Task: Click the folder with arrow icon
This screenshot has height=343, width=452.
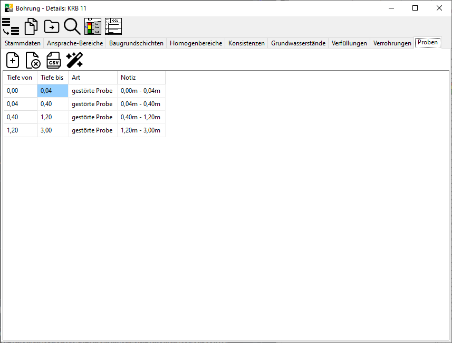Action: pyautogui.click(x=52, y=26)
